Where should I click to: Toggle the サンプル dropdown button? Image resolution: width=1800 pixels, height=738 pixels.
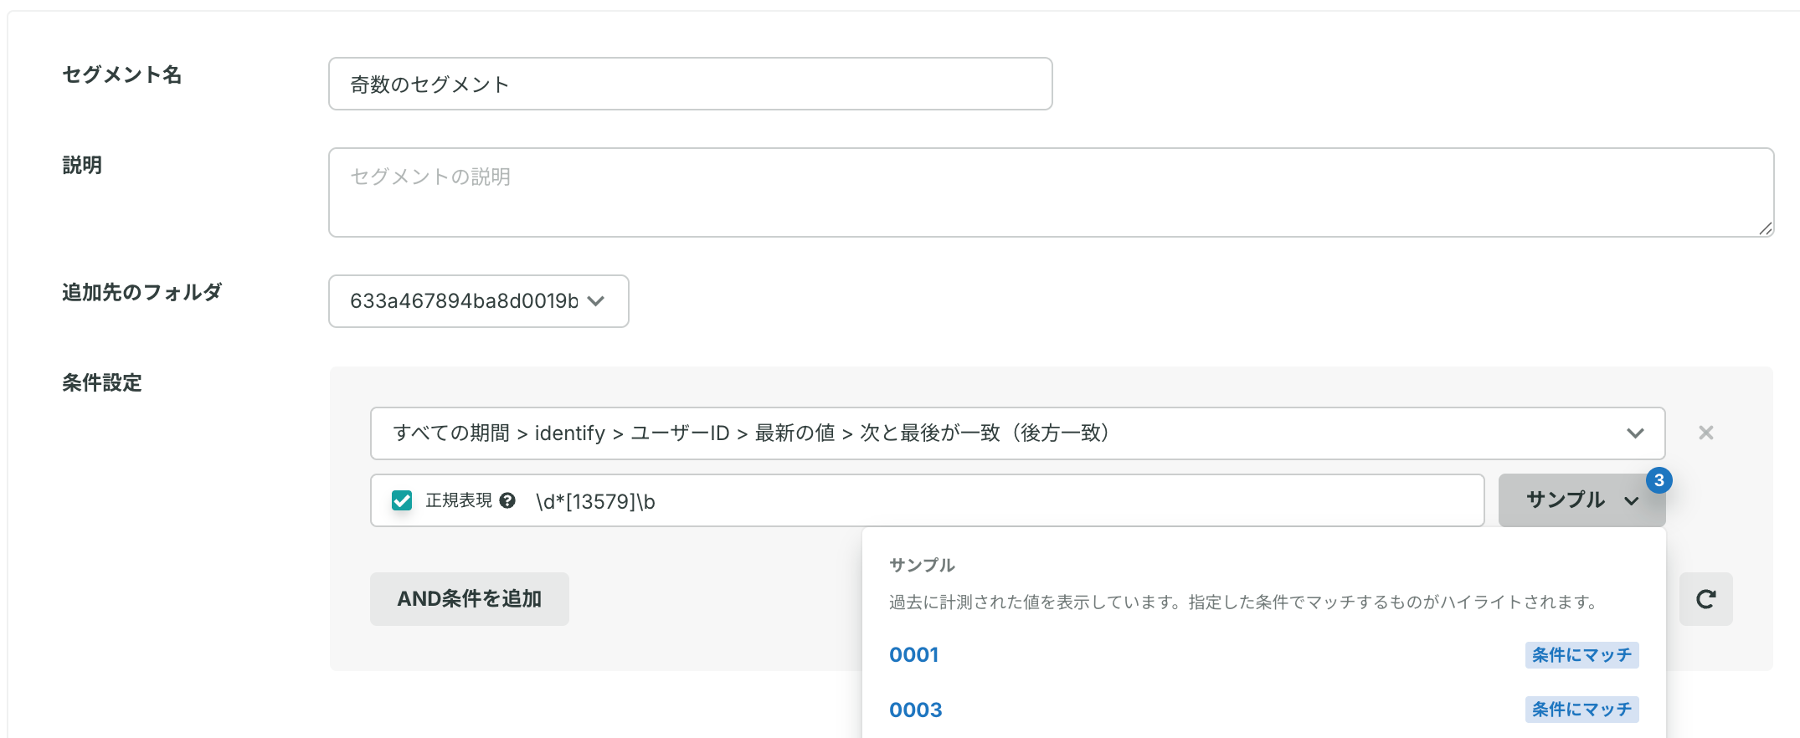pos(1581,500)
